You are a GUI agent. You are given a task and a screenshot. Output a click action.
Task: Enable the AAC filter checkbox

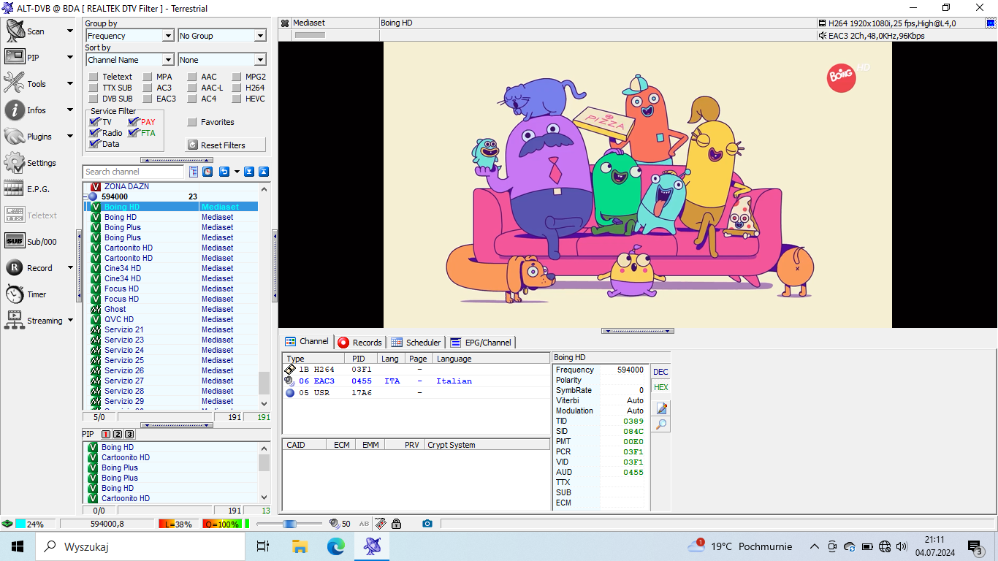[192, 77]
